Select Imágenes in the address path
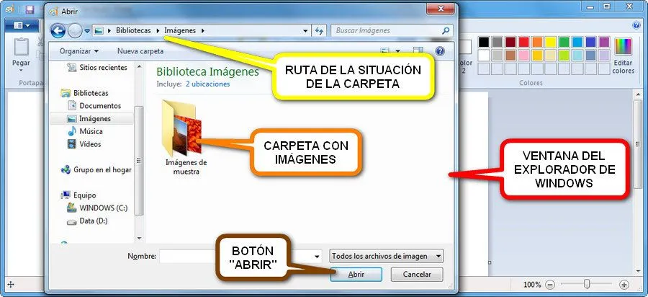This screenshot has height=297, width=648. [180, 30]
